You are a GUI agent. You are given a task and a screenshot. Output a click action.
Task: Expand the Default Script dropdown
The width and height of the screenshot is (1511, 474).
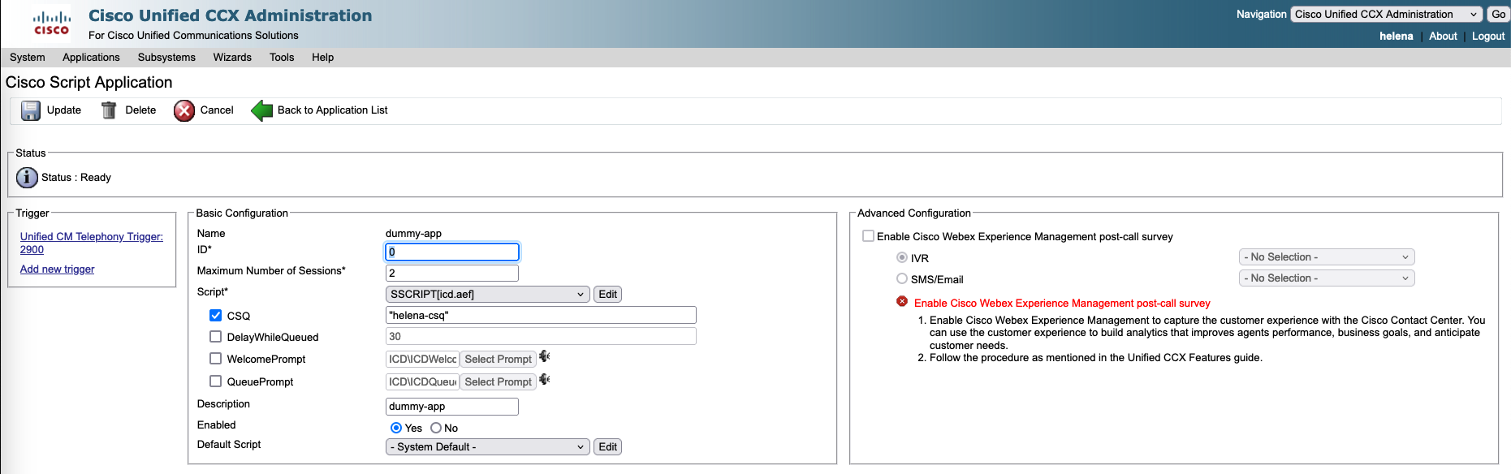[x=487, y=447]
